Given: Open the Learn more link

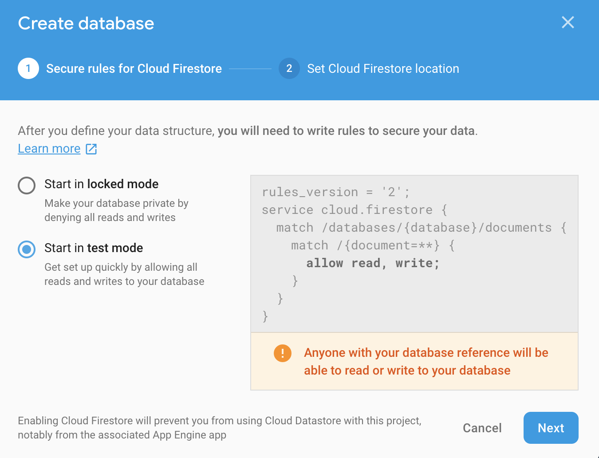Looking at the screenshot, I should coord(49,149).
